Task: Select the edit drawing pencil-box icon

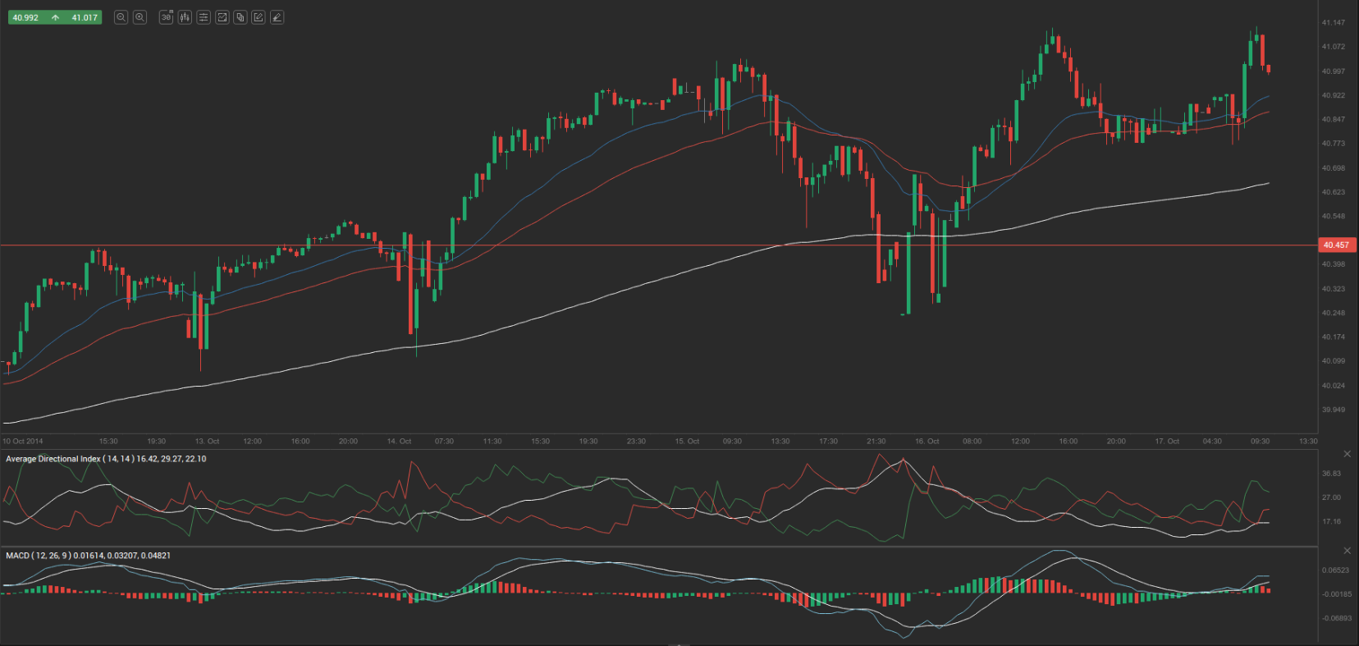Action: (259, 17)
